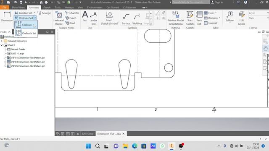269x151 pixels.
Task: Open the Windows Start menu
Action: click(x=88, y=146)
